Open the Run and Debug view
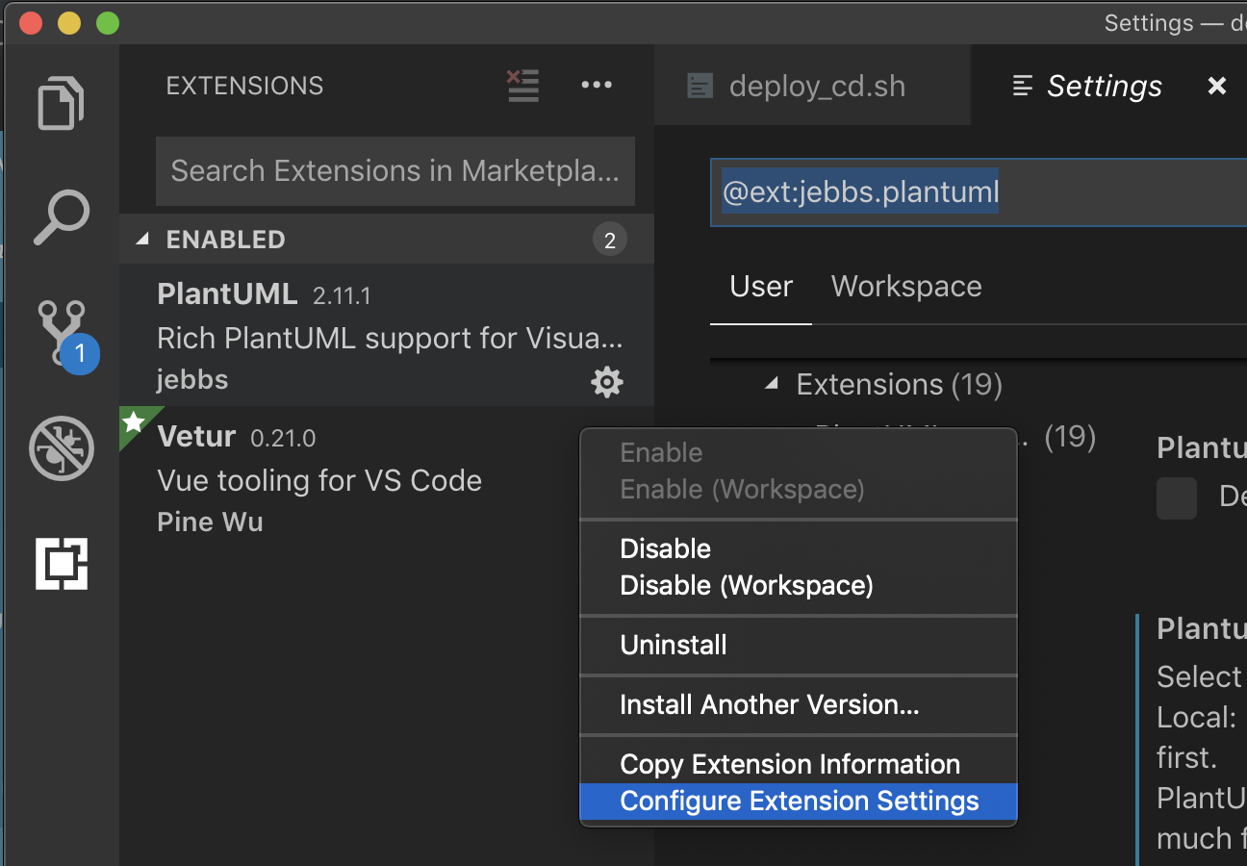 coord(62,447)
